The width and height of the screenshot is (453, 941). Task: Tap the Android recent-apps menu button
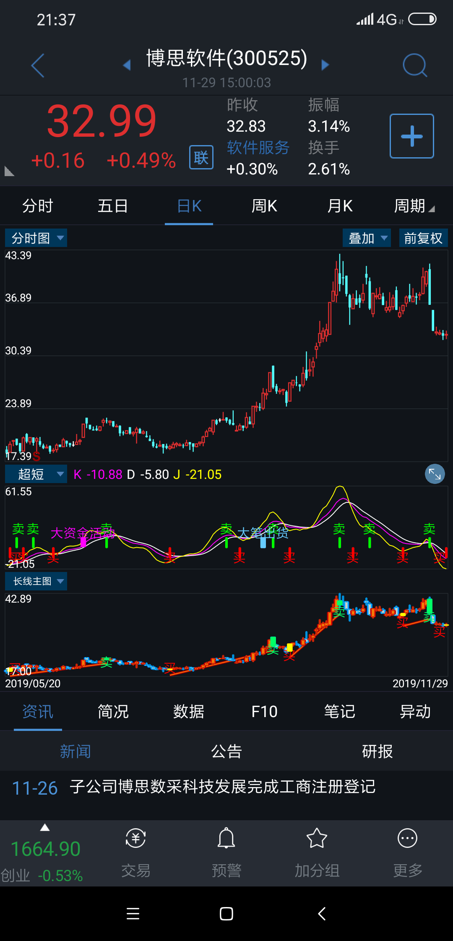coord(133,913)
